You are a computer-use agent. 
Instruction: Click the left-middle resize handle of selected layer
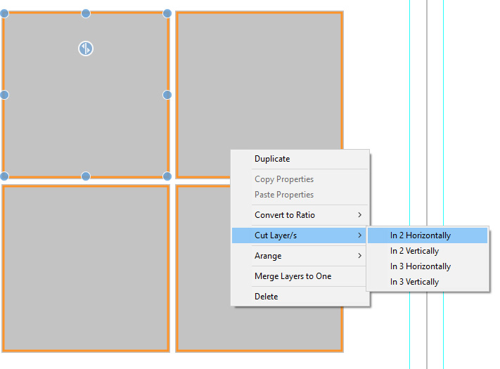4,95
